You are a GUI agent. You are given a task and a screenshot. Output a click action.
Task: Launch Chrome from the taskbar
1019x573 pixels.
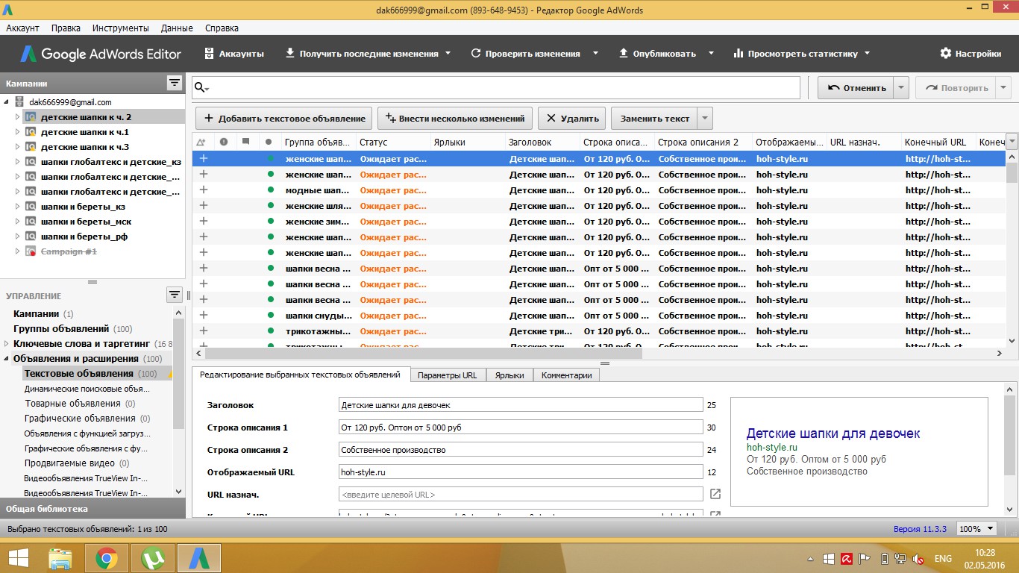point(107,558)
